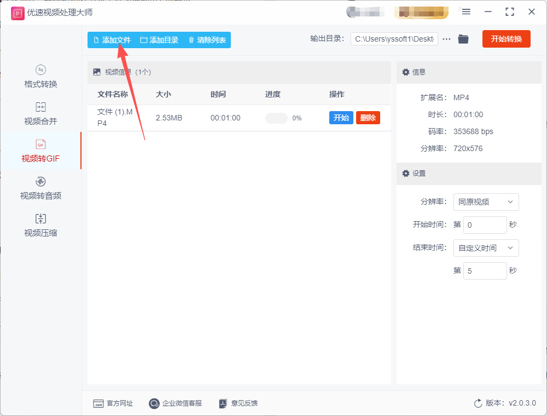Viewport: 547px width, 416px height.
Task: Click the 视频压缩 compress icon
Action: 40,219
